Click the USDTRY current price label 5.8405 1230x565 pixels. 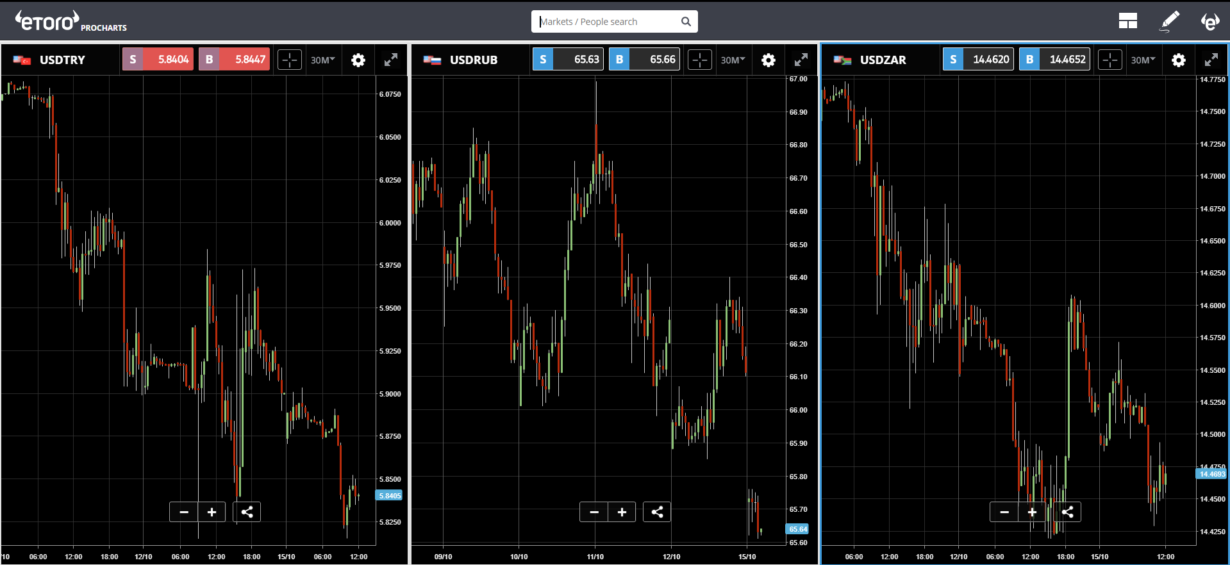coord(390,496)
